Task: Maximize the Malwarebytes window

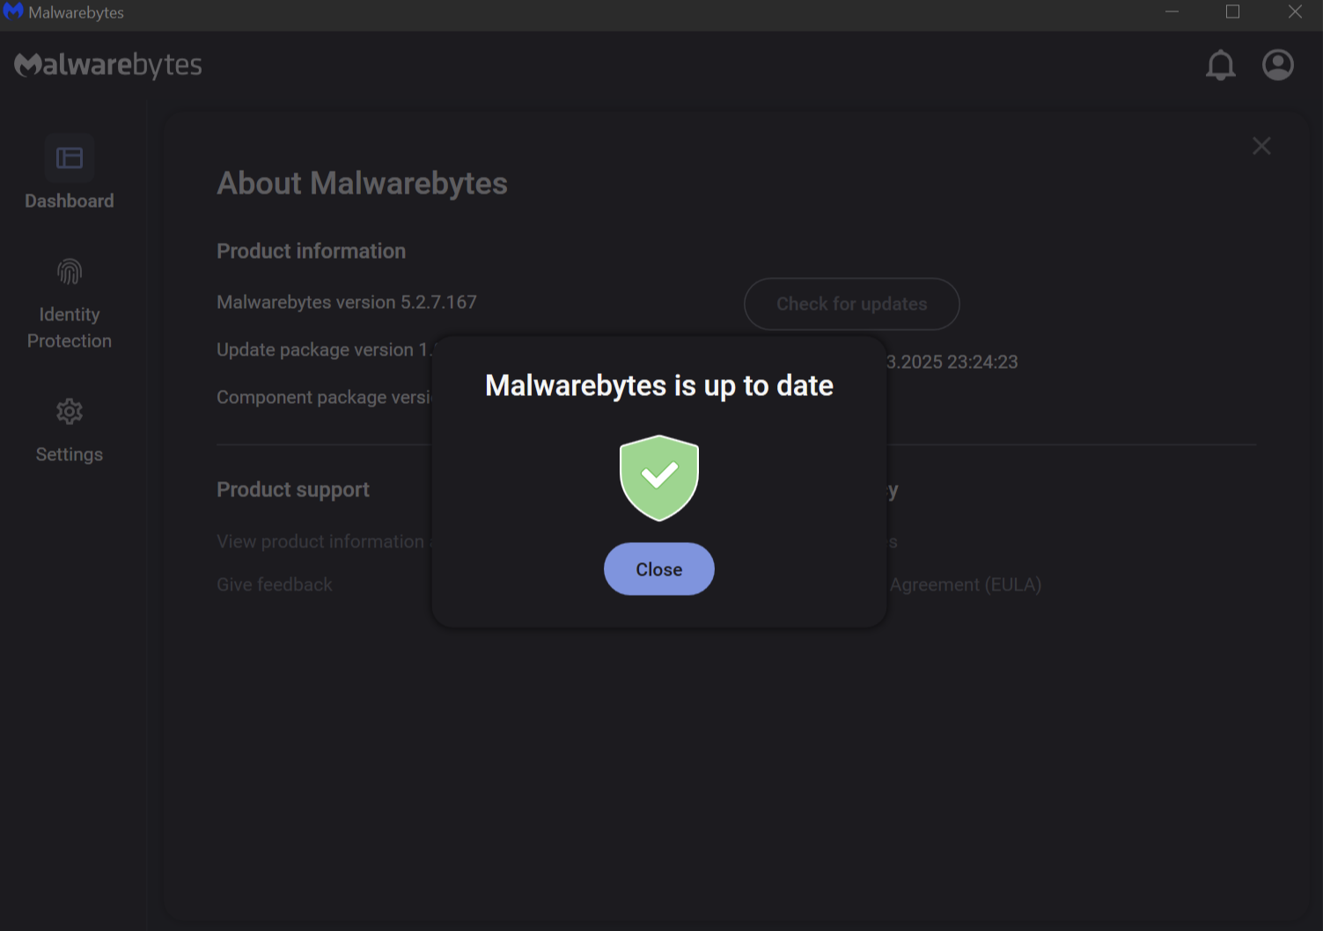Action: [1232, 12]
